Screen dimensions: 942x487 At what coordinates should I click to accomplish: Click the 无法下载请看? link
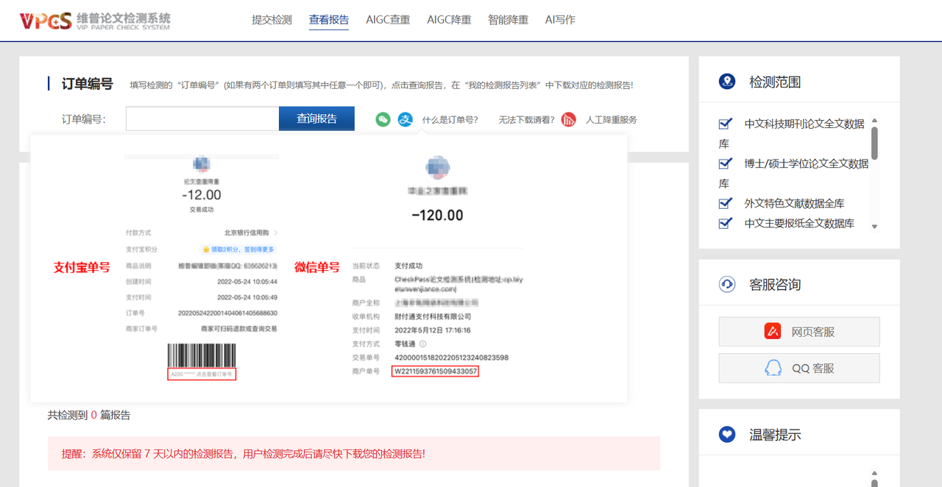coord(526,119)
